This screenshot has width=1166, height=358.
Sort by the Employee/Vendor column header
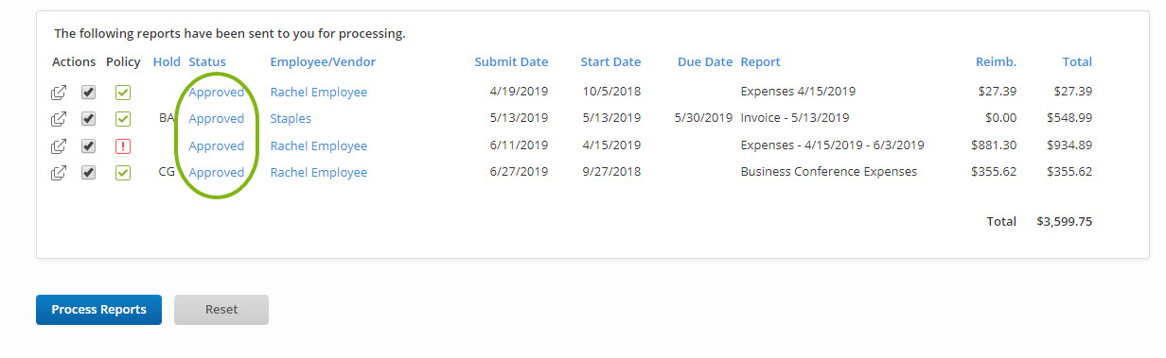[323, 62]
